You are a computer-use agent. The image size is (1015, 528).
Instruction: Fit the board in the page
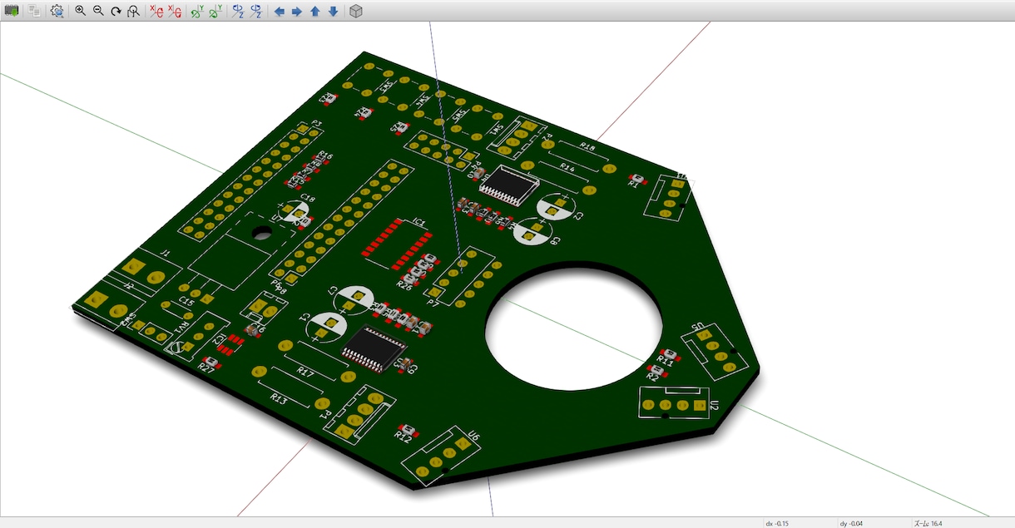133,11
